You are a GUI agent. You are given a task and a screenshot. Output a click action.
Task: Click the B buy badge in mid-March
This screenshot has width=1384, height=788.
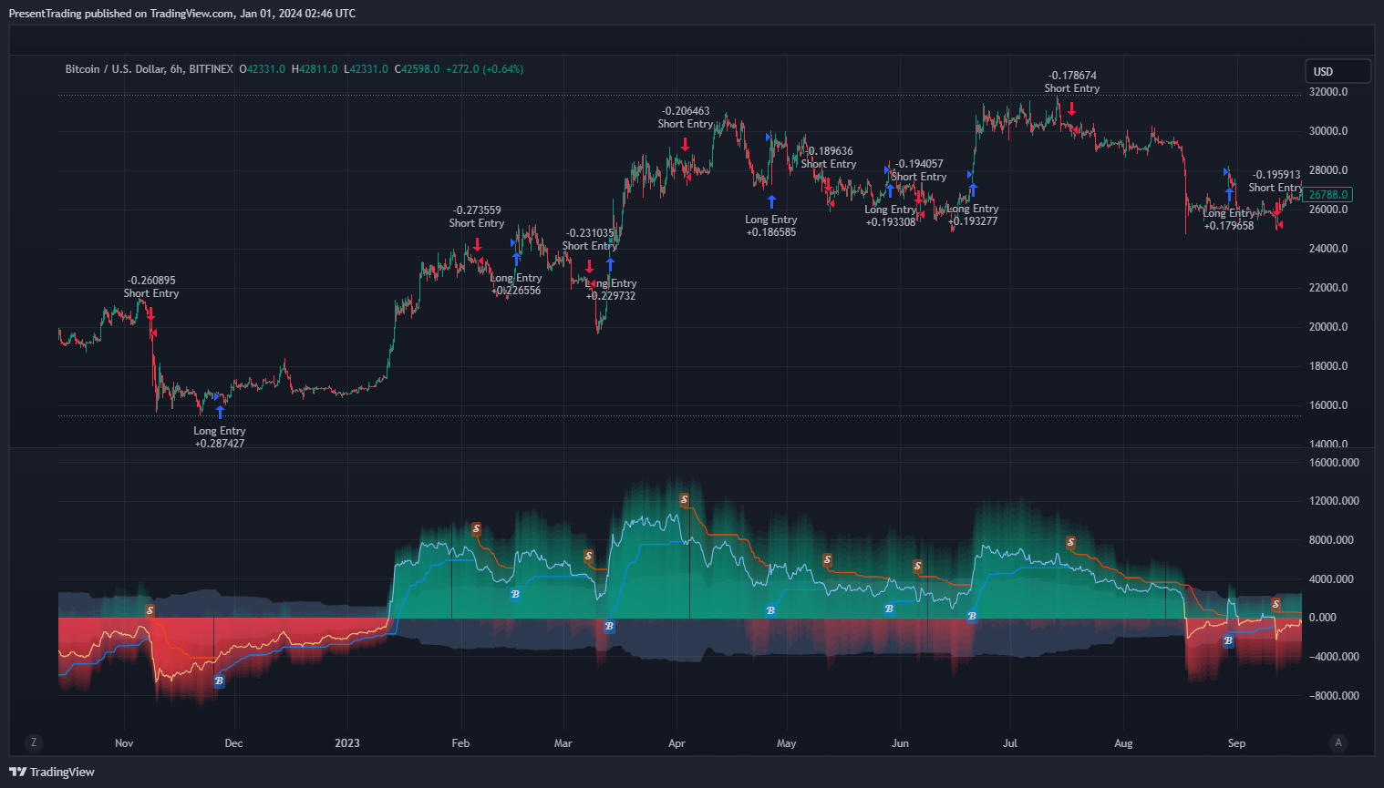609,626
